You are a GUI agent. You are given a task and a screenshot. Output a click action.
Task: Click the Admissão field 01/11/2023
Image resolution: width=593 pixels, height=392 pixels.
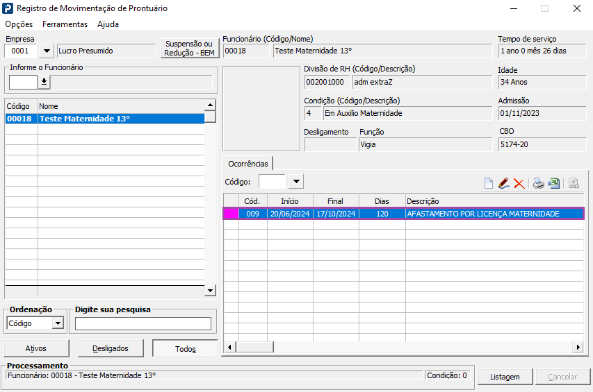pyautogui.click(x=542, y=113)
